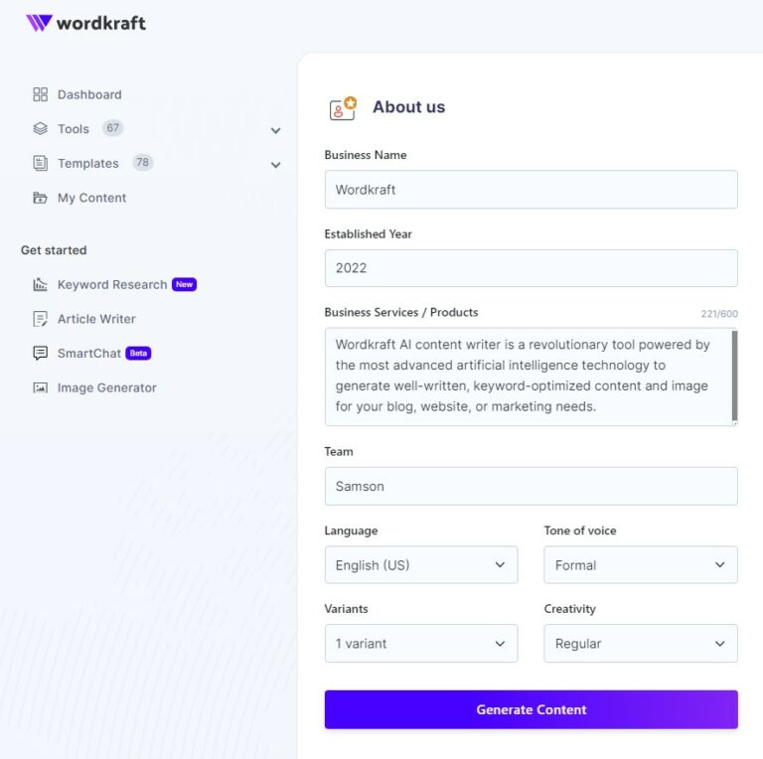The width and height of the screenshot is (763, 759).
Task: Click the Wordkraft logo icon
Action: 39,23
